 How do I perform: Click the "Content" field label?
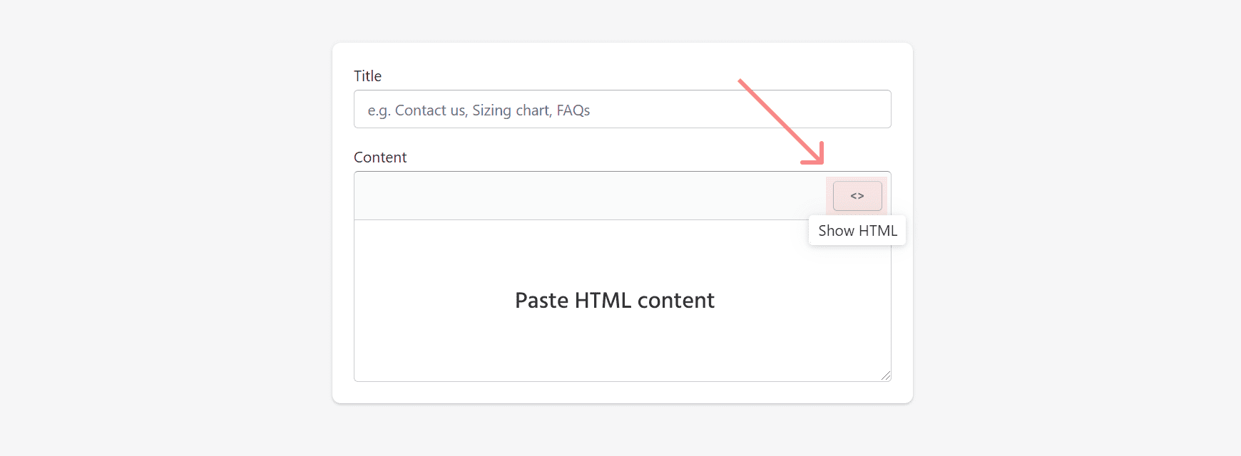coord(380,157)
